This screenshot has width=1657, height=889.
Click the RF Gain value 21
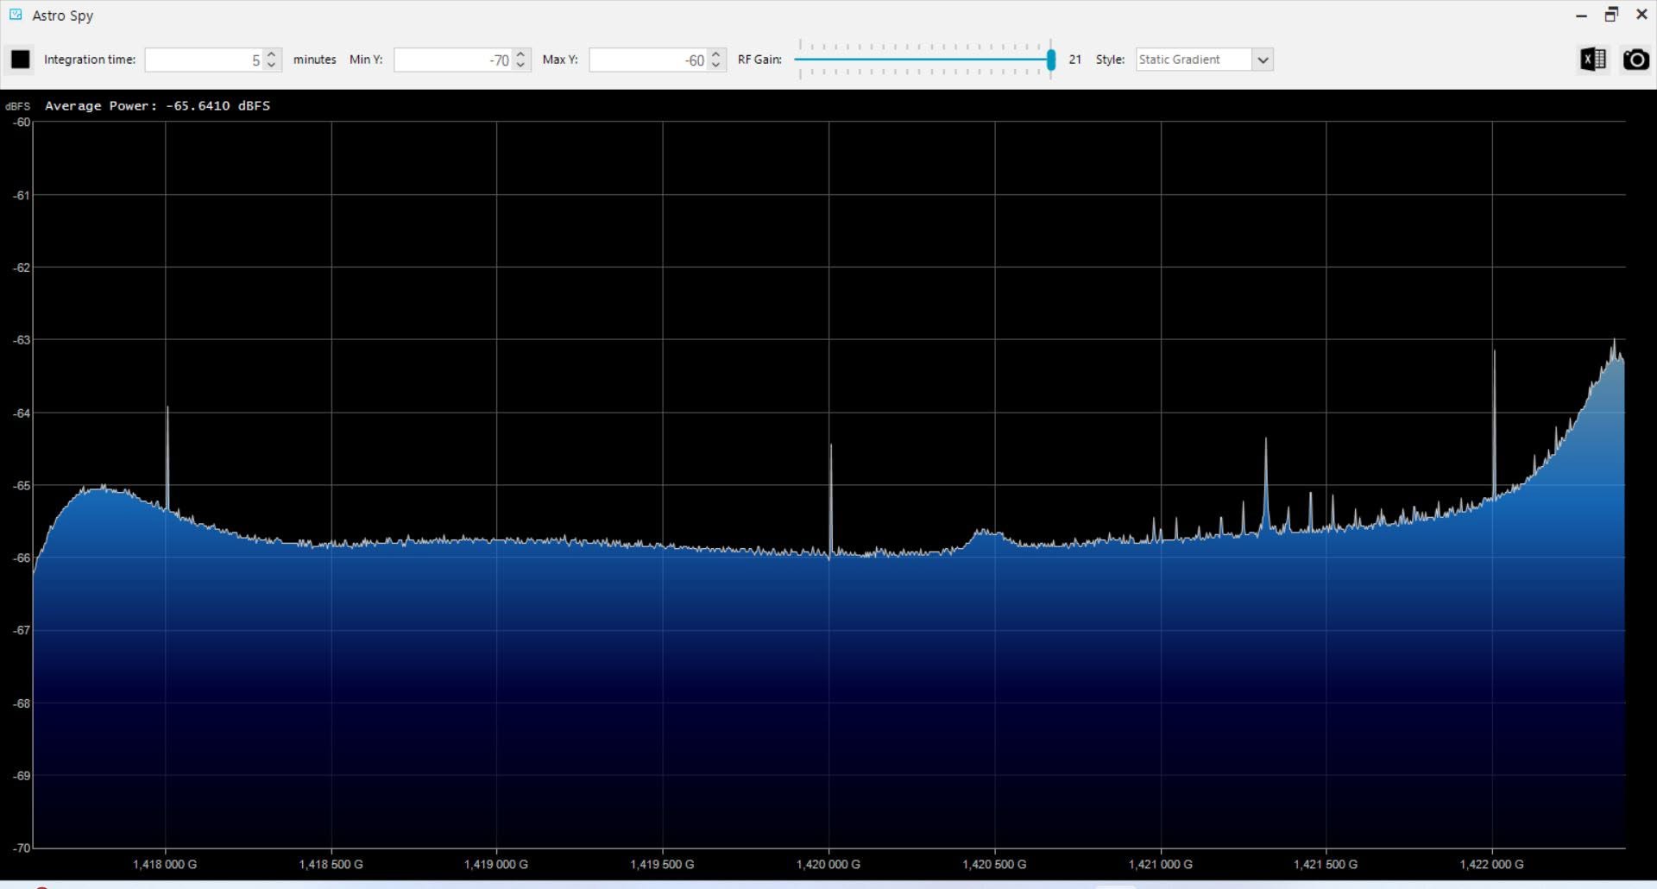click(1075, 60)
